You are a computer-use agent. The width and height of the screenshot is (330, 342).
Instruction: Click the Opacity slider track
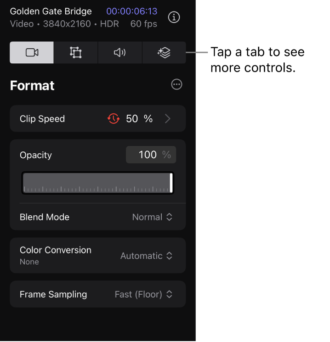tap(97, 182)
